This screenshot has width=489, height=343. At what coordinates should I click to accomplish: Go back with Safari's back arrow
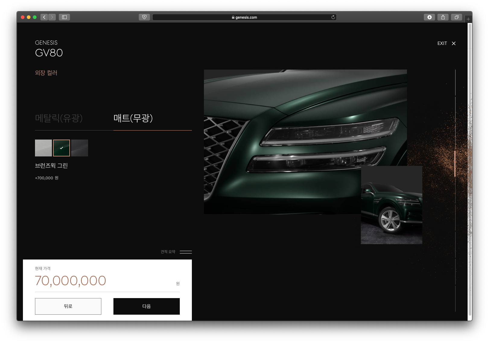(44, 17)
